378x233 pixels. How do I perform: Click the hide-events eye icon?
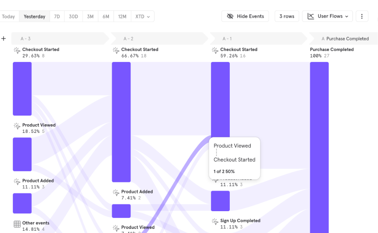coord(230,16)
